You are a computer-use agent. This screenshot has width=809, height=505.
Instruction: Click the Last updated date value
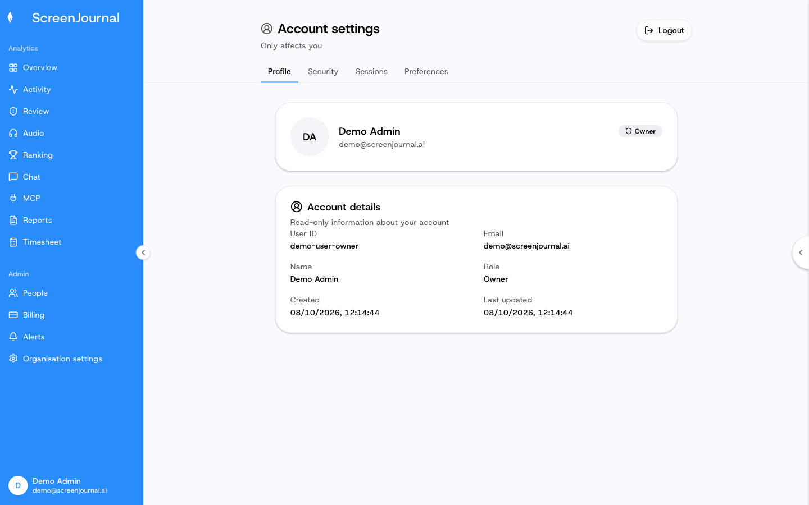(528, 313)
